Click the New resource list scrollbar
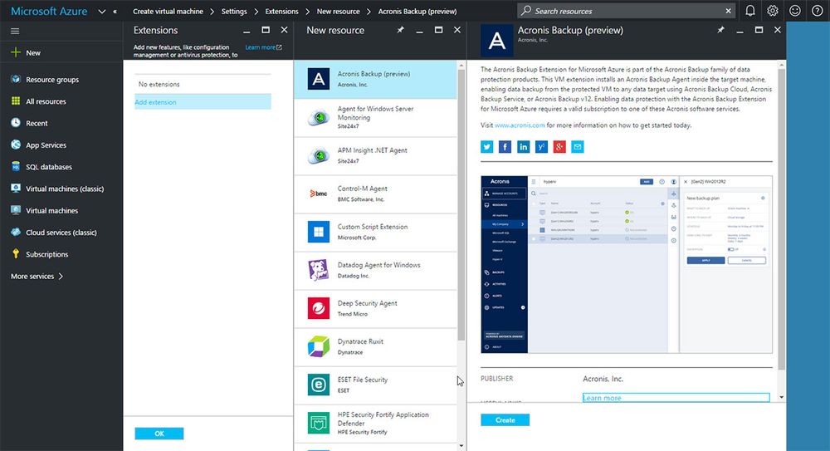Screen dimensions: 830x451 (461, 204)
